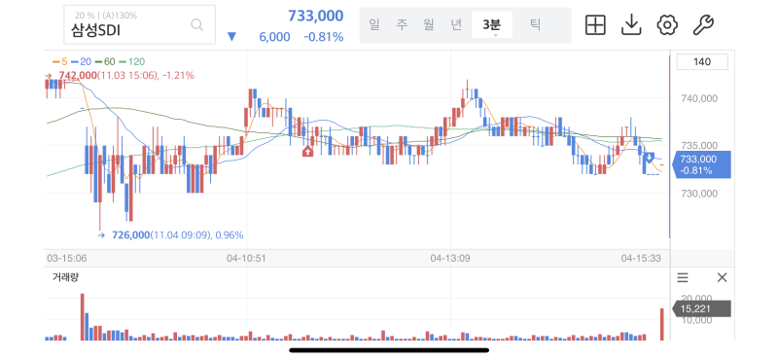This screenshot has width=778, height=360.
Task: Toggle the 120-period moving average legend
Action: [132, 62]
